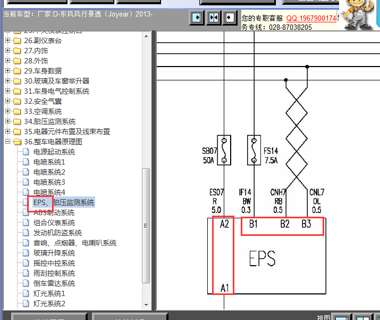Expand the 32.安全气囊 folder

pyautogui.click(x=7, y=101)
